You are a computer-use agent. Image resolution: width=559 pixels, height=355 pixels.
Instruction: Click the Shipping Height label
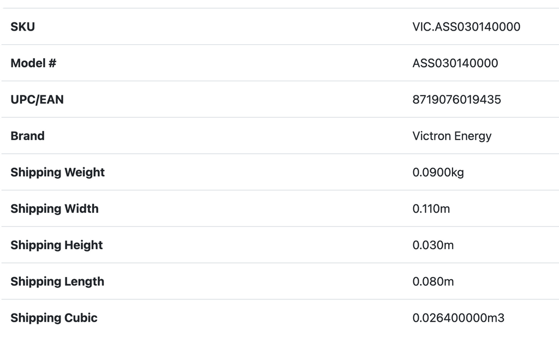click(57, 245)
